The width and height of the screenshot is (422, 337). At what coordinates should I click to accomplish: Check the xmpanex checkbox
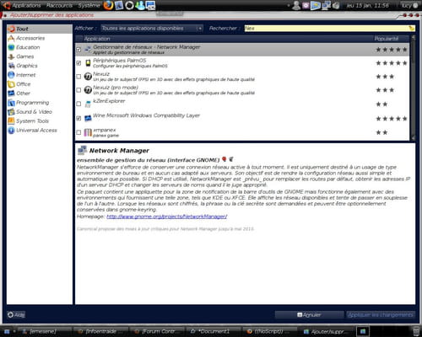coord(78,132)
